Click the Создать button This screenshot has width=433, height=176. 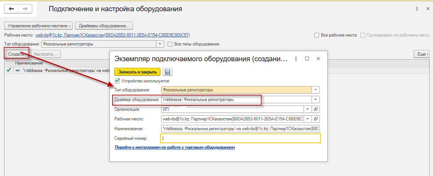[x=16, y=54]
